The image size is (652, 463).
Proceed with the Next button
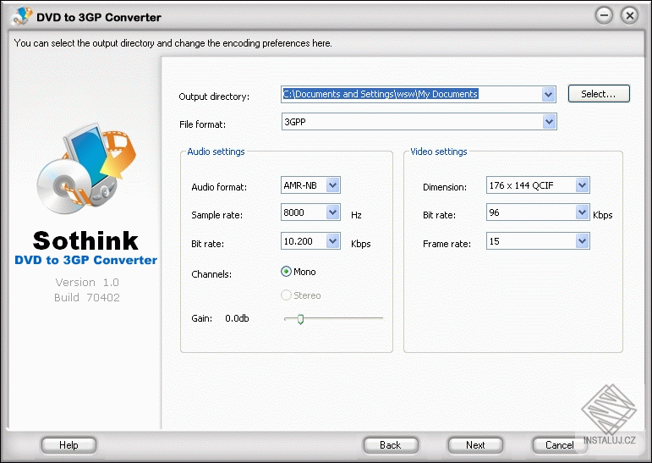[475, 445]
